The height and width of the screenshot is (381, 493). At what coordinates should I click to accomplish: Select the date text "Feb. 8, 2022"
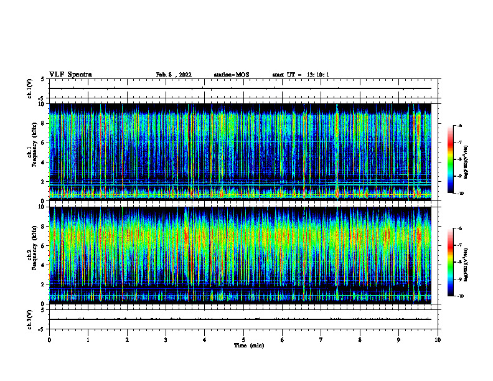click(x=174, y=75)
